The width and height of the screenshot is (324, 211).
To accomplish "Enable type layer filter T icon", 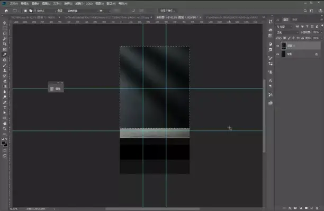I will click(307, 27).
